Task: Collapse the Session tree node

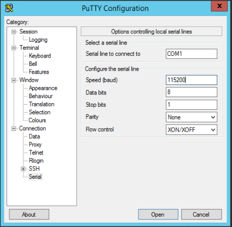Action: click(x=14, y=32)
